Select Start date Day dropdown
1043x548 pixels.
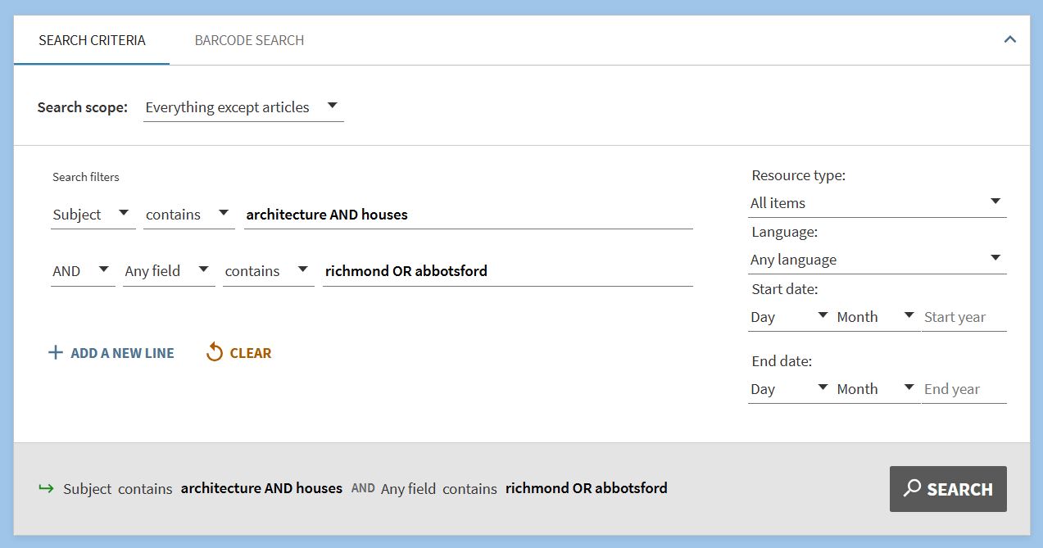pyautogui.click(x=788, y=317)
